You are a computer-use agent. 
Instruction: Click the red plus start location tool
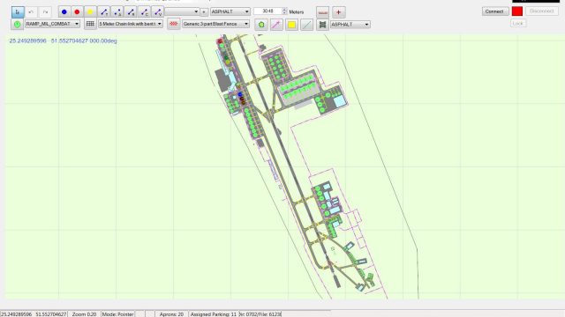[x=338, y=12]
